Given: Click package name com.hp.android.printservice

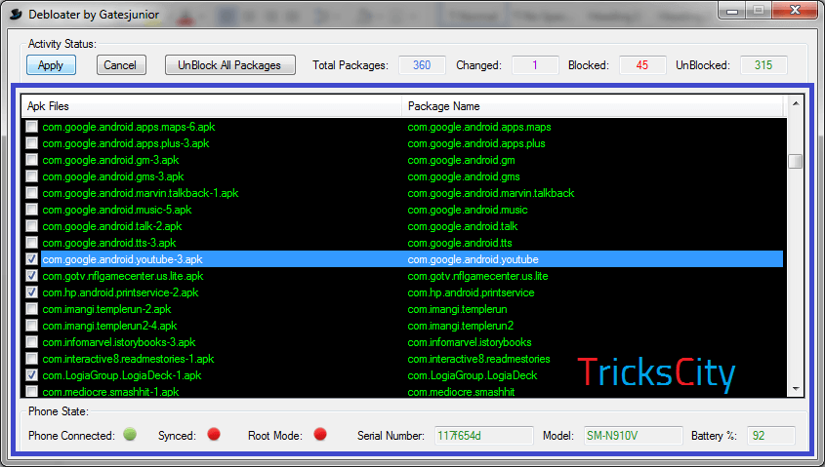Looking at the screenshot, I should point(471,292).
